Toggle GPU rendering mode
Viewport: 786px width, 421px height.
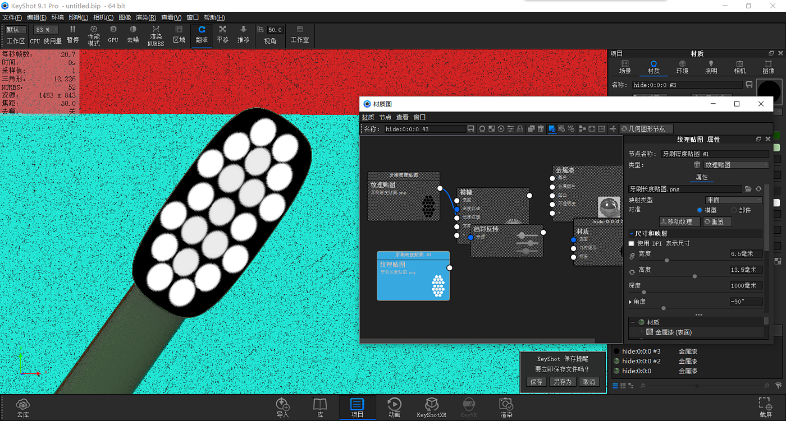(x=113, y=34)
